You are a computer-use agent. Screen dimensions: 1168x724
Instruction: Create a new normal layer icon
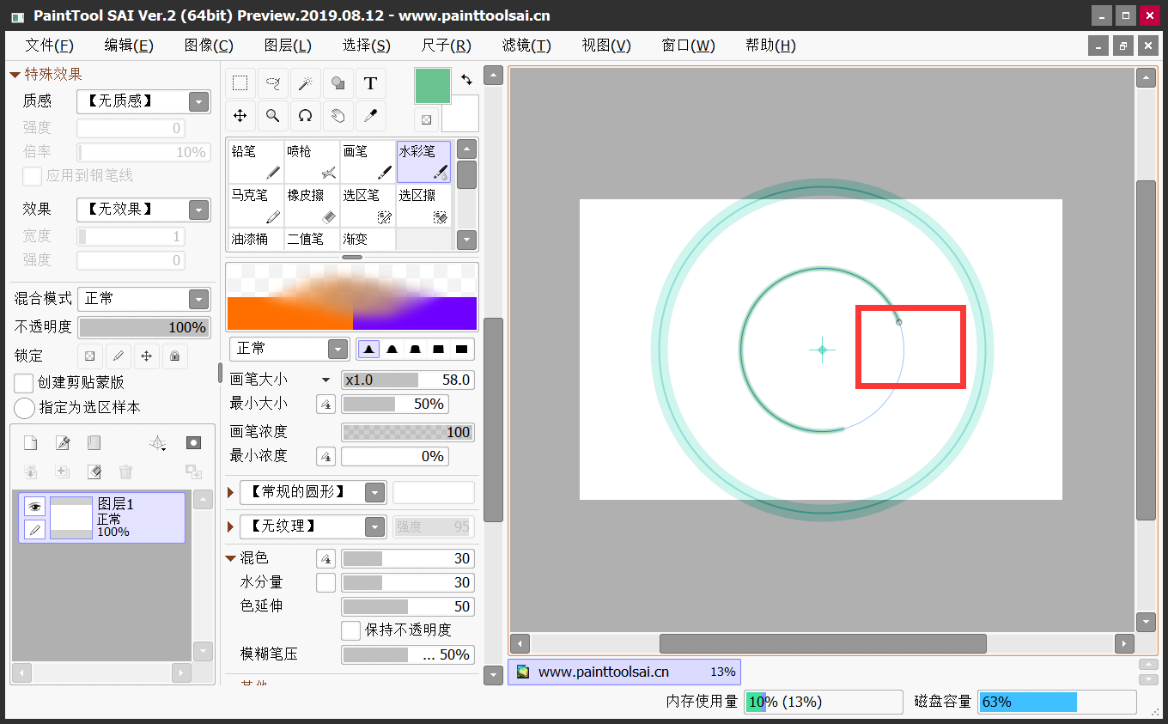point(30,443)
